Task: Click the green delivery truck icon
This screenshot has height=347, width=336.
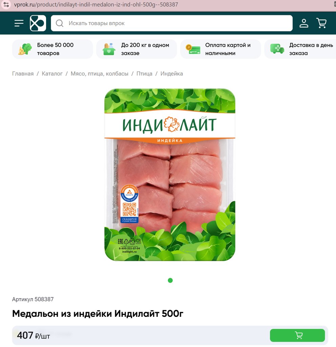Action: pos(277,49)
